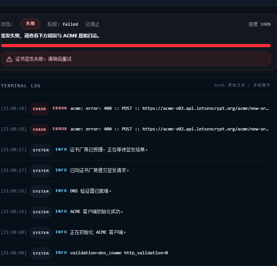Click INFO label on ACME 客户端初始化成功 row
The height and width of the screenshot is (266, 277).
tap(61, 211)
